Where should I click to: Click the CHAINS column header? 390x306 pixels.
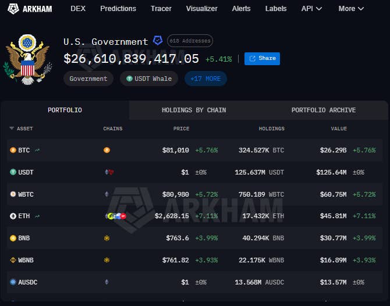[x=113, y=129]
